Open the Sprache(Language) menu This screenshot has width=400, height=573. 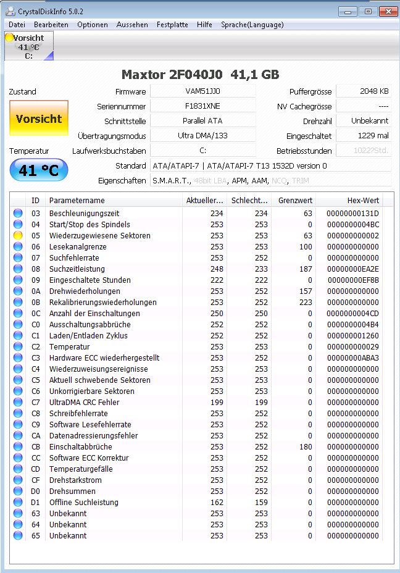(x=252, y=25)
